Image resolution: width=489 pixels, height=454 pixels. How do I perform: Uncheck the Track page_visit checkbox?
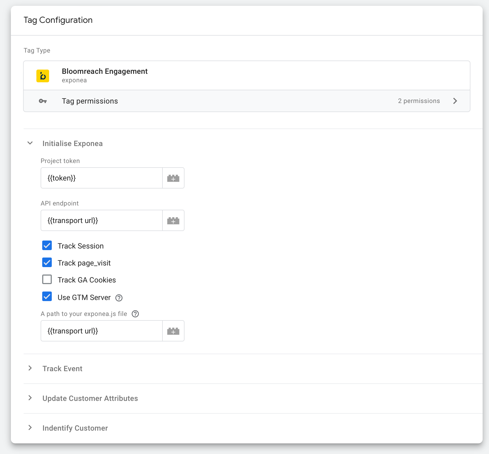(47, 263)
